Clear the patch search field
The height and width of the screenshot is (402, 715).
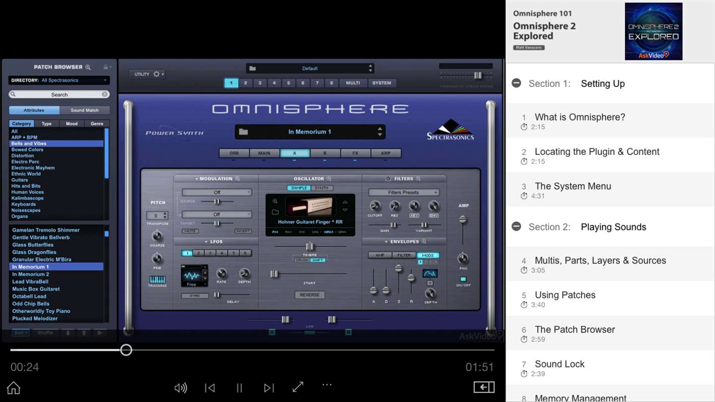pos(105,94)
